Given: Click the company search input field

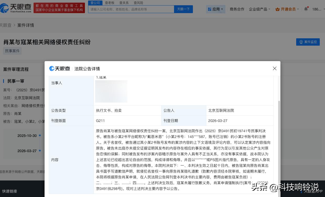Looking at the screenshot, I should pyautogui.click(x=131, y=9).
